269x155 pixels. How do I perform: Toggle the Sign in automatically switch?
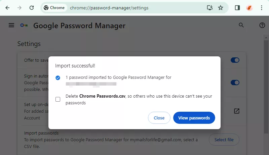[235, 83]
